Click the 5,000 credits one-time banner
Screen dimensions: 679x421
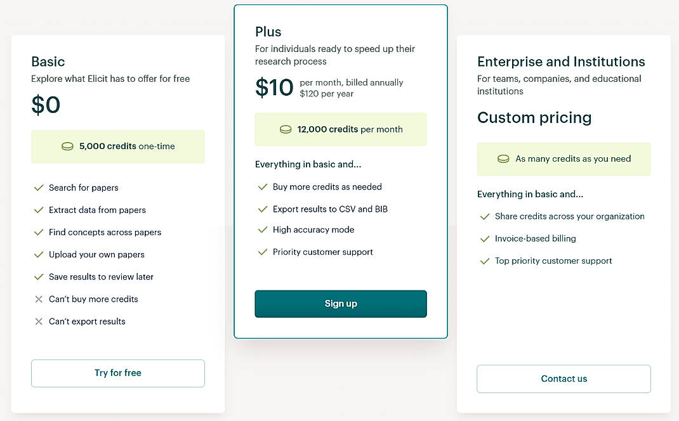(117, 146)
